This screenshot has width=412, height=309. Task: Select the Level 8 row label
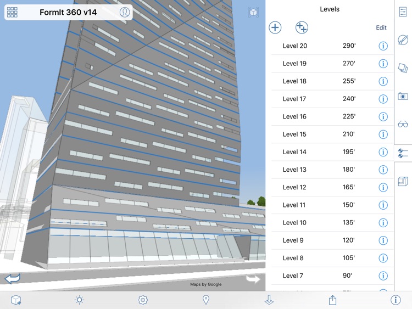pos(293,258)
